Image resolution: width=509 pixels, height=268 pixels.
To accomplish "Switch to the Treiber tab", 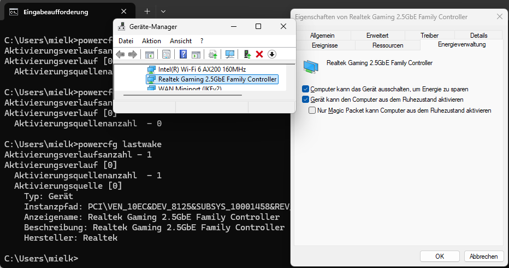I will point(429,35).
